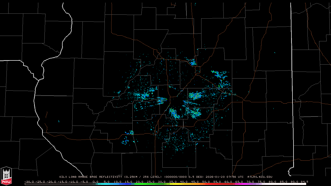Click the 'KILX LONG RANGE BASE REFLECTIVITY' title
The image size is (331, 186).
click(91, 177)
